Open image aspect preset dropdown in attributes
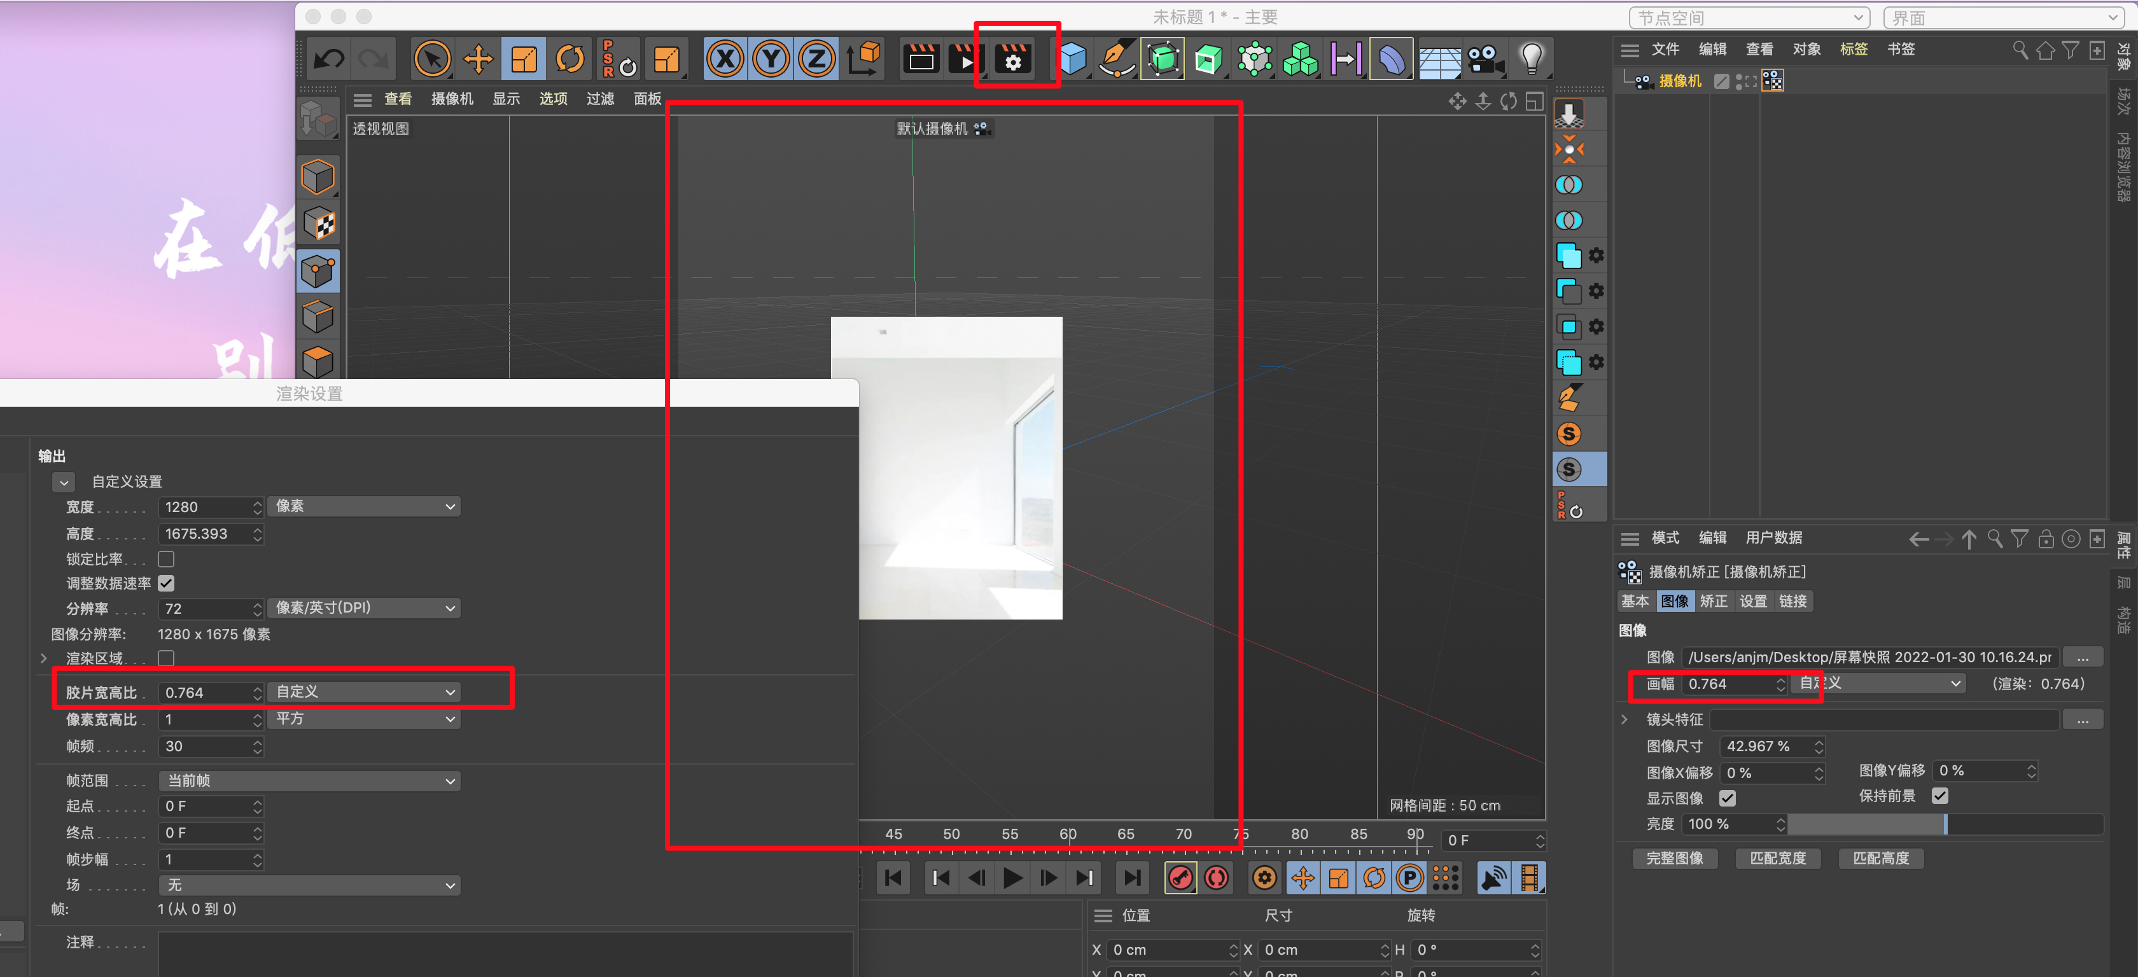The image size is (2138, 977). (x=1880, y=683)
